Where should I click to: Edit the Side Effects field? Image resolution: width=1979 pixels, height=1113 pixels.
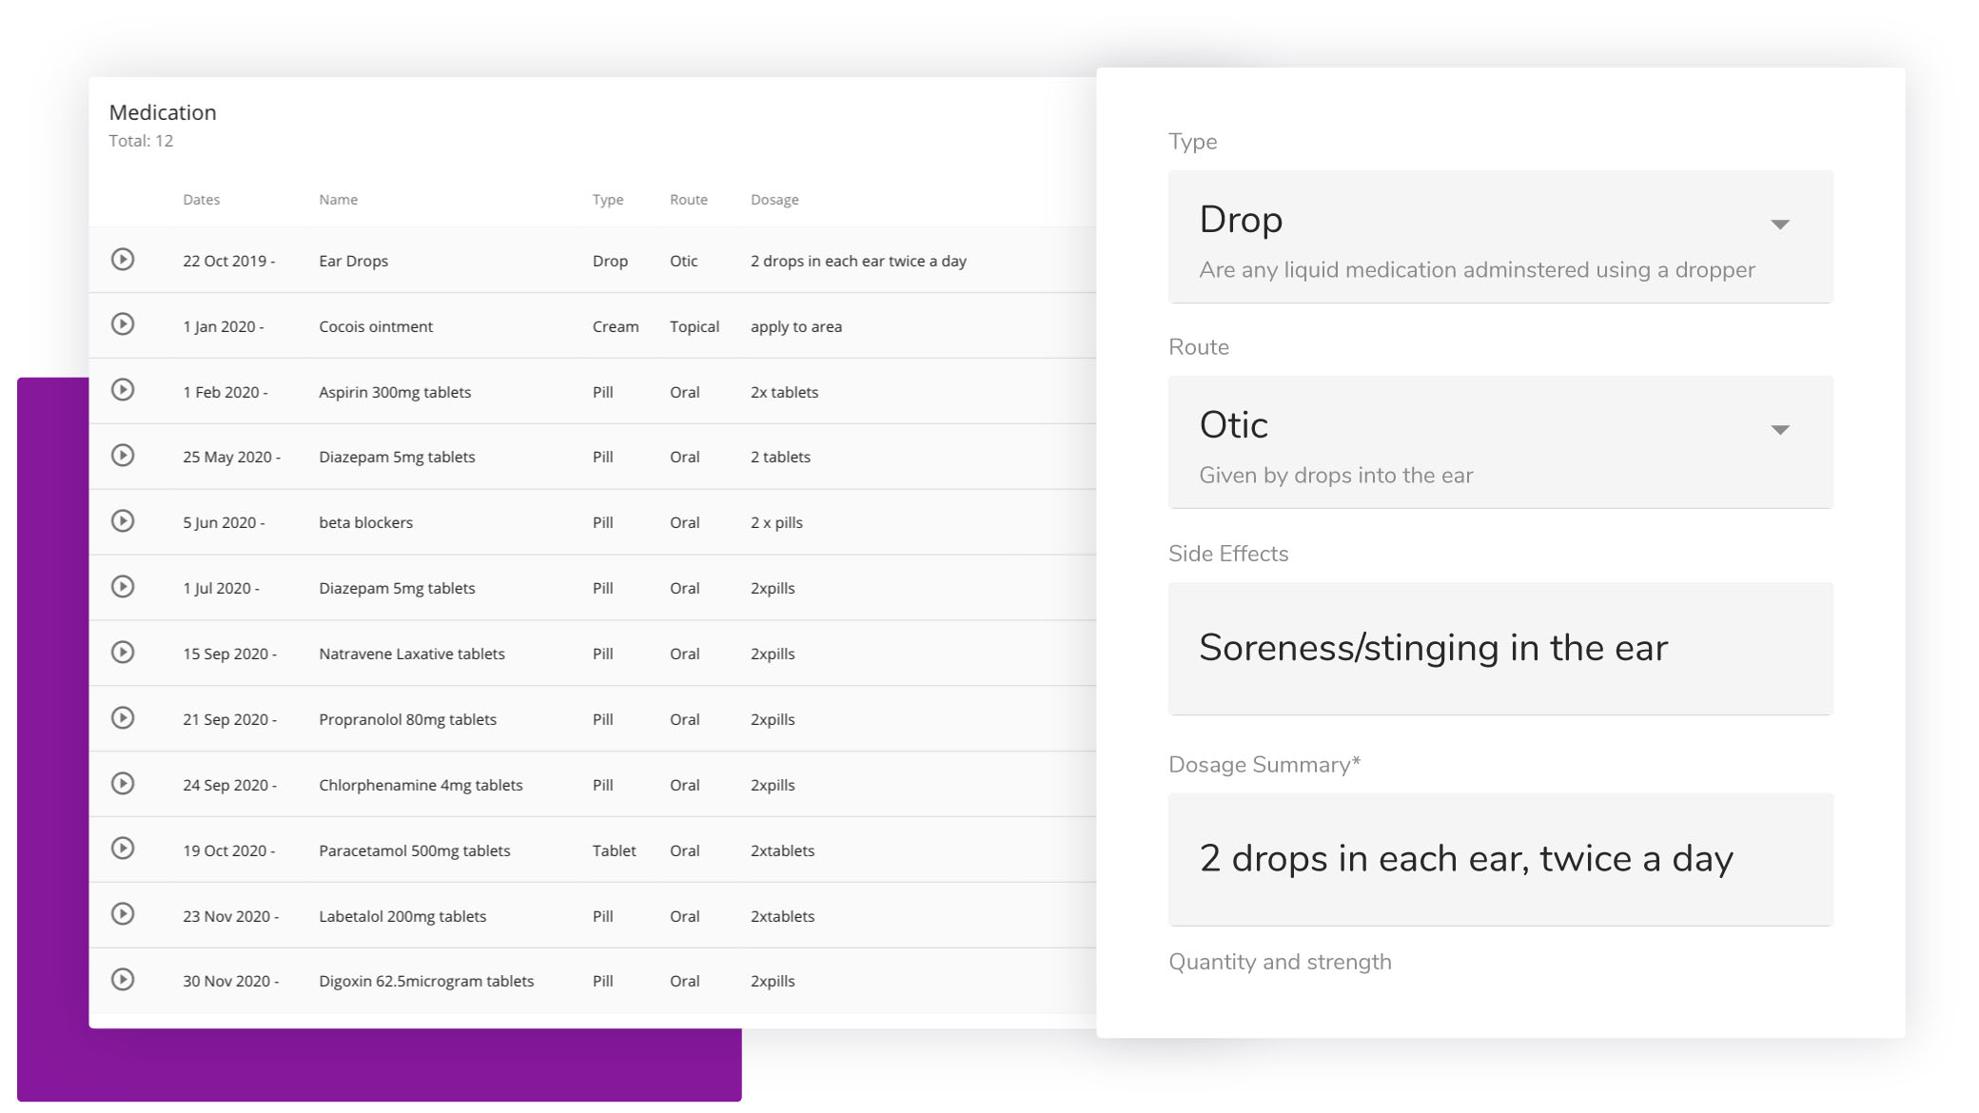pyautogui.click(x=1500, y=649)
